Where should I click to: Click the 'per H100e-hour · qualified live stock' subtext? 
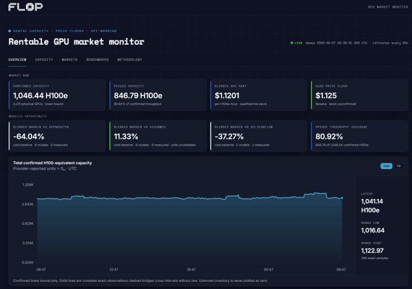tap(241, 104)
